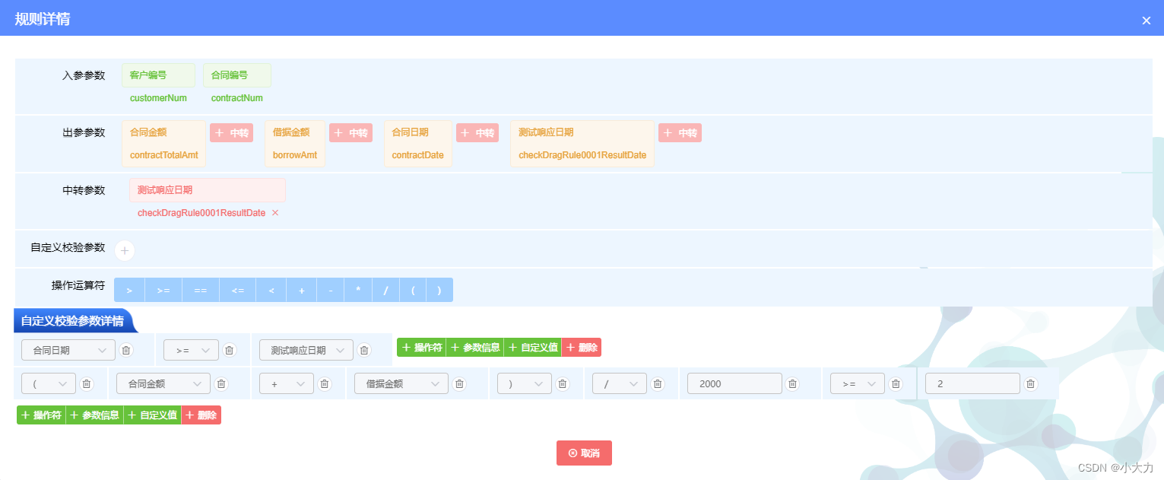
Task: Add 自定义值 under the 合同金额 formula row
Action: click(153, 415)
